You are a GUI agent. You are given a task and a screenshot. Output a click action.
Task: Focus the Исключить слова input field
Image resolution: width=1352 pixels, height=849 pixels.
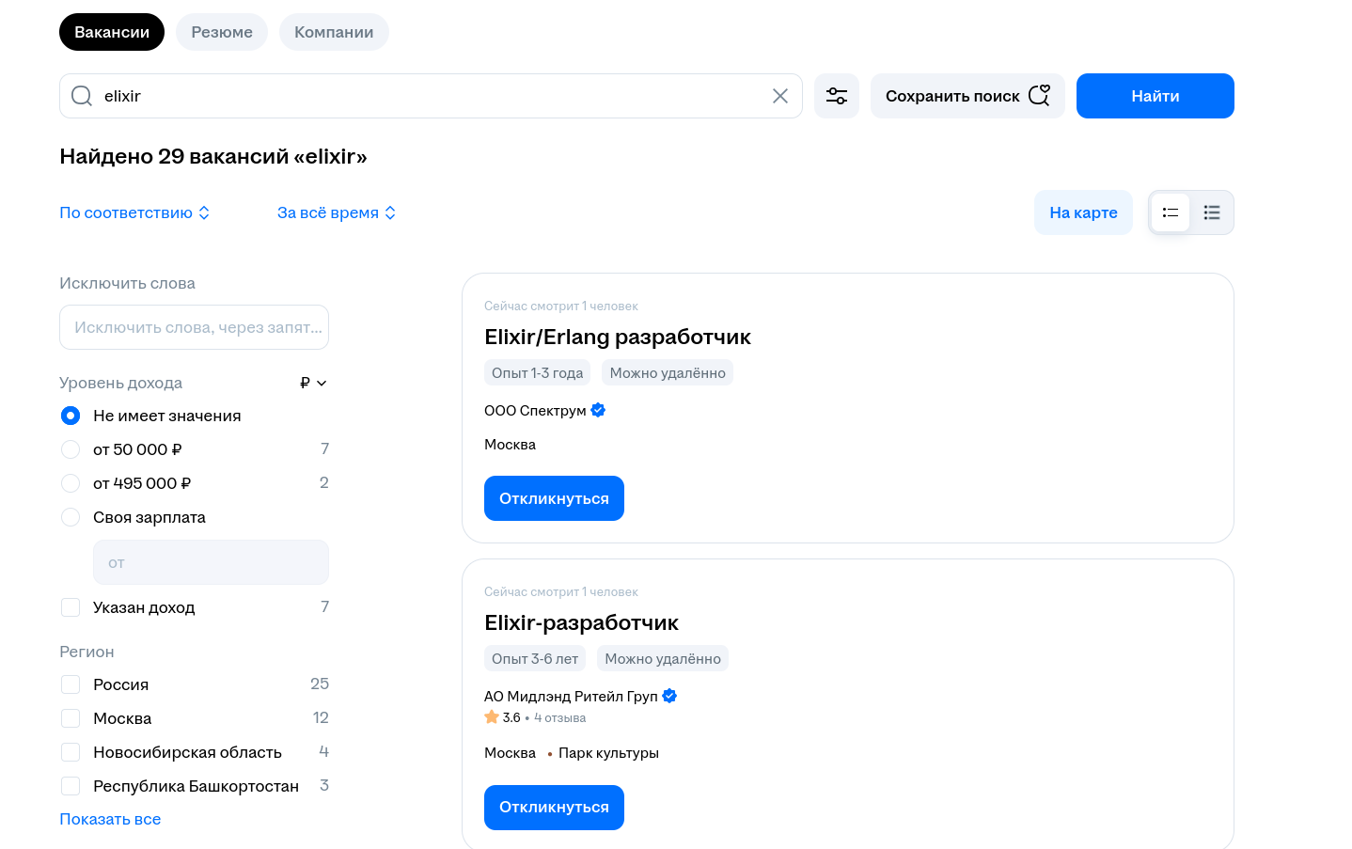pos(194,327)
